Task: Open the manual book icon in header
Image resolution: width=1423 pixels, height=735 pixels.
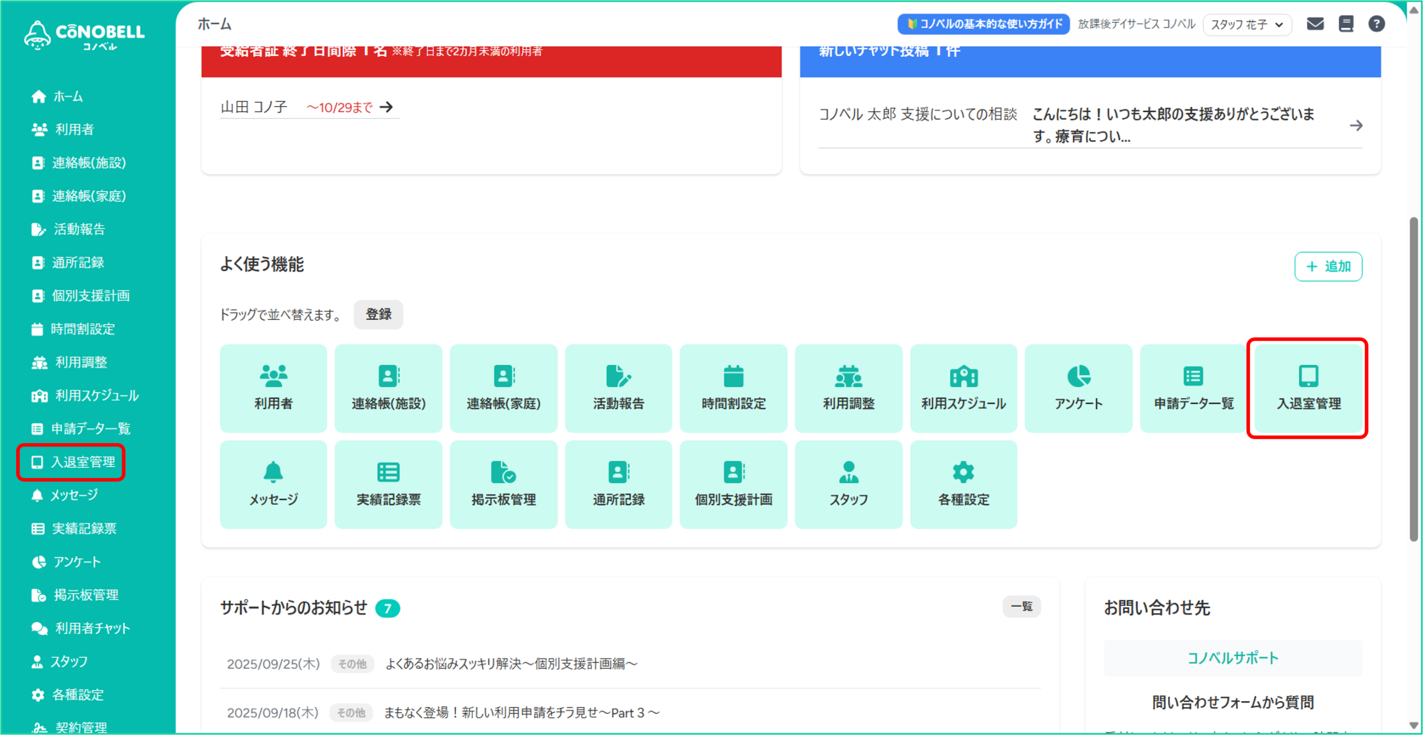Action: coord(1346,24)
